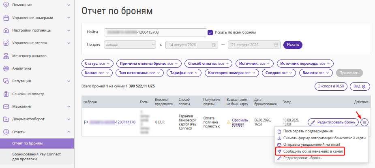Viewport: 375px width, 168px height.
Task: Expand the Управление отелем section chevron
Action: click(69, 43)
